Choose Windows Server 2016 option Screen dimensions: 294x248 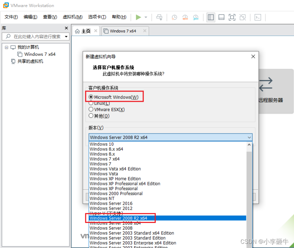(168, 203)
